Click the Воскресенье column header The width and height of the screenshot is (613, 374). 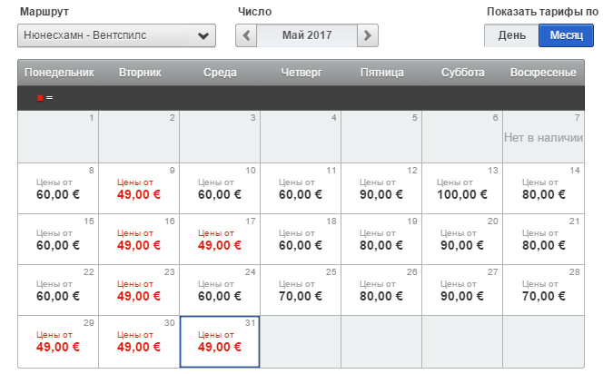tap(545, 73)
